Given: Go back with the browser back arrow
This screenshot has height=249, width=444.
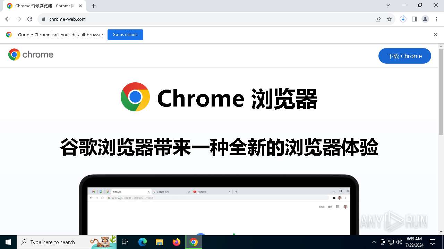Looking at the screenshot, I should [8, 19].
